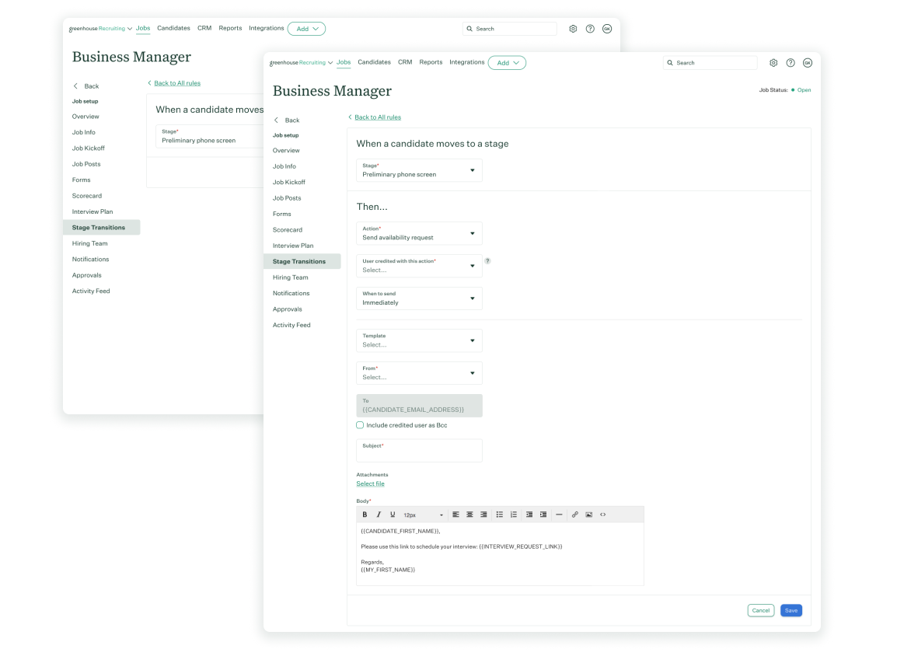
Task: Open user avatar in back window
Action: [x=607, y=29]
